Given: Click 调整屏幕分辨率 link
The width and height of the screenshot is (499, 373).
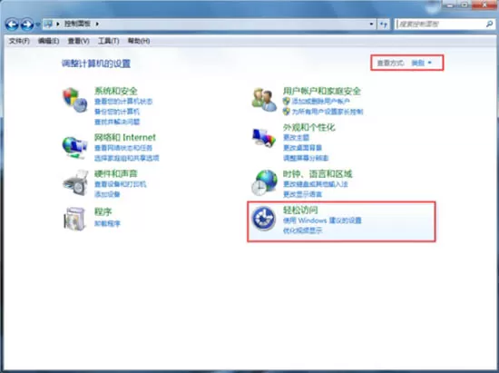Looking at the screenshot, I should (x=306, y=158).
